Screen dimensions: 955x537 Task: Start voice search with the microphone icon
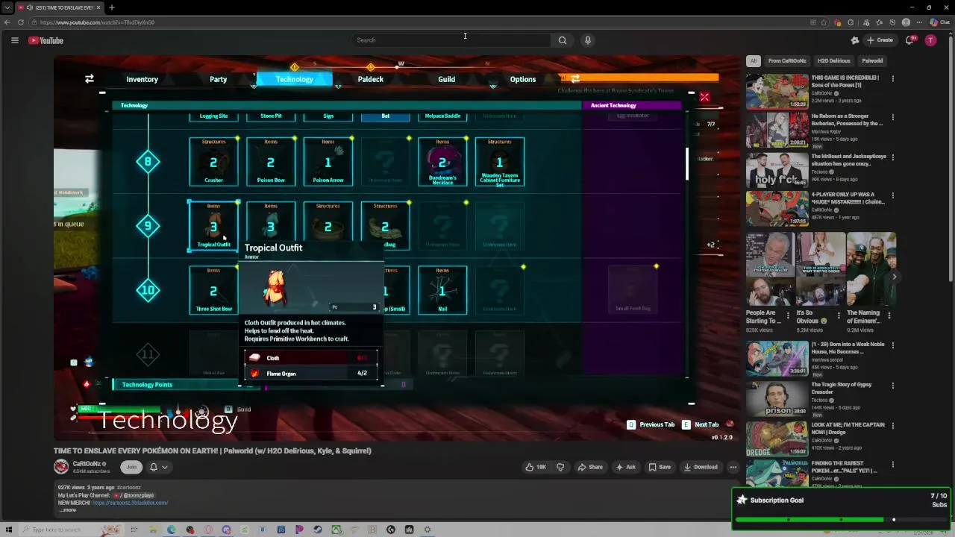588,40
